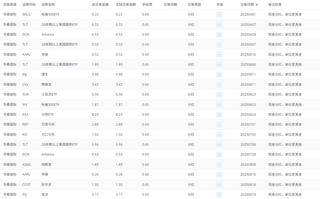Click the trade date 20250808
This screenshot has height=199, width=320.
pyautogui.click(x=248, y=165)
